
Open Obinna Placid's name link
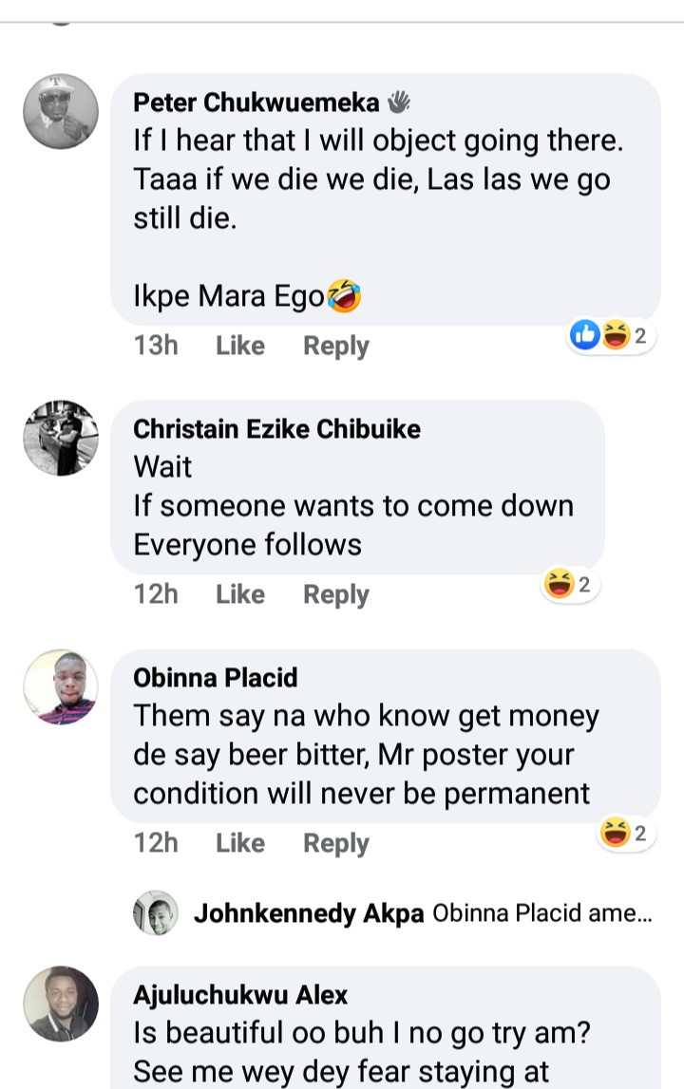coord(215,678)
